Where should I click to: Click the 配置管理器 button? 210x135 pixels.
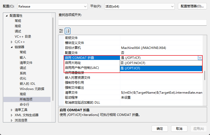pos(192,6)
